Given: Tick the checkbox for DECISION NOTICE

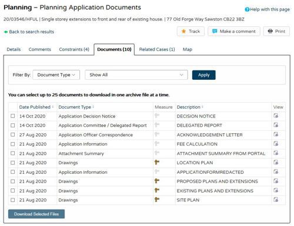Looking at the screenshot, I should coord(13,116).
